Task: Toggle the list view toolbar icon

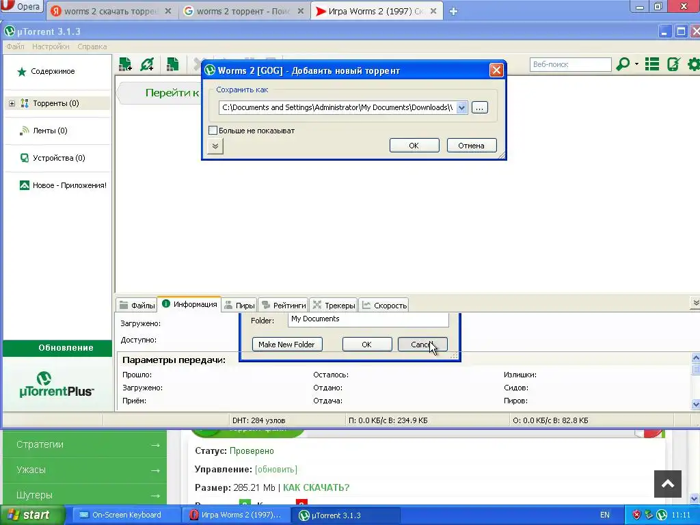Action: (x=652, y=64)
